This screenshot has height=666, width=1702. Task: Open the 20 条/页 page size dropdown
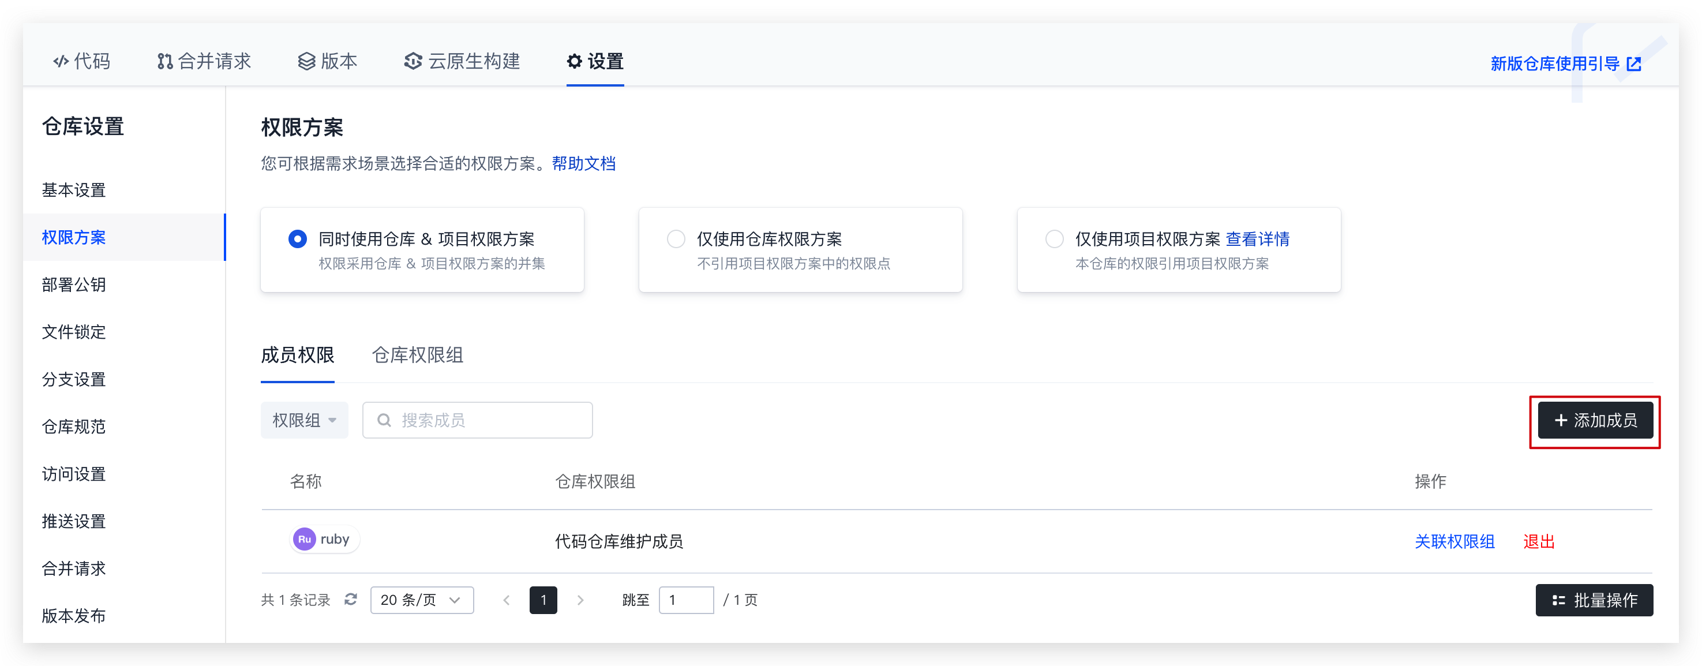point(422,600)
